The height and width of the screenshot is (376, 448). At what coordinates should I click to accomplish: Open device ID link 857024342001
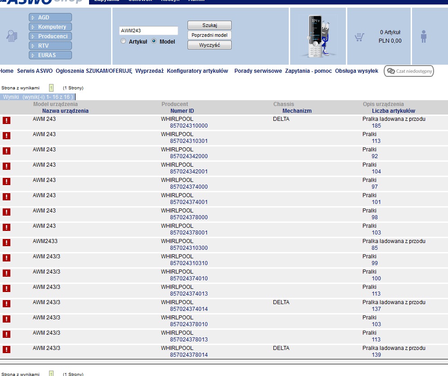(x=189, y=172)
